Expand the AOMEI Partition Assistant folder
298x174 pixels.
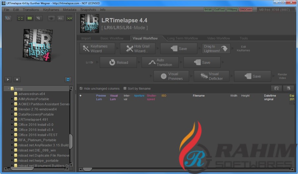click(12, 104)
